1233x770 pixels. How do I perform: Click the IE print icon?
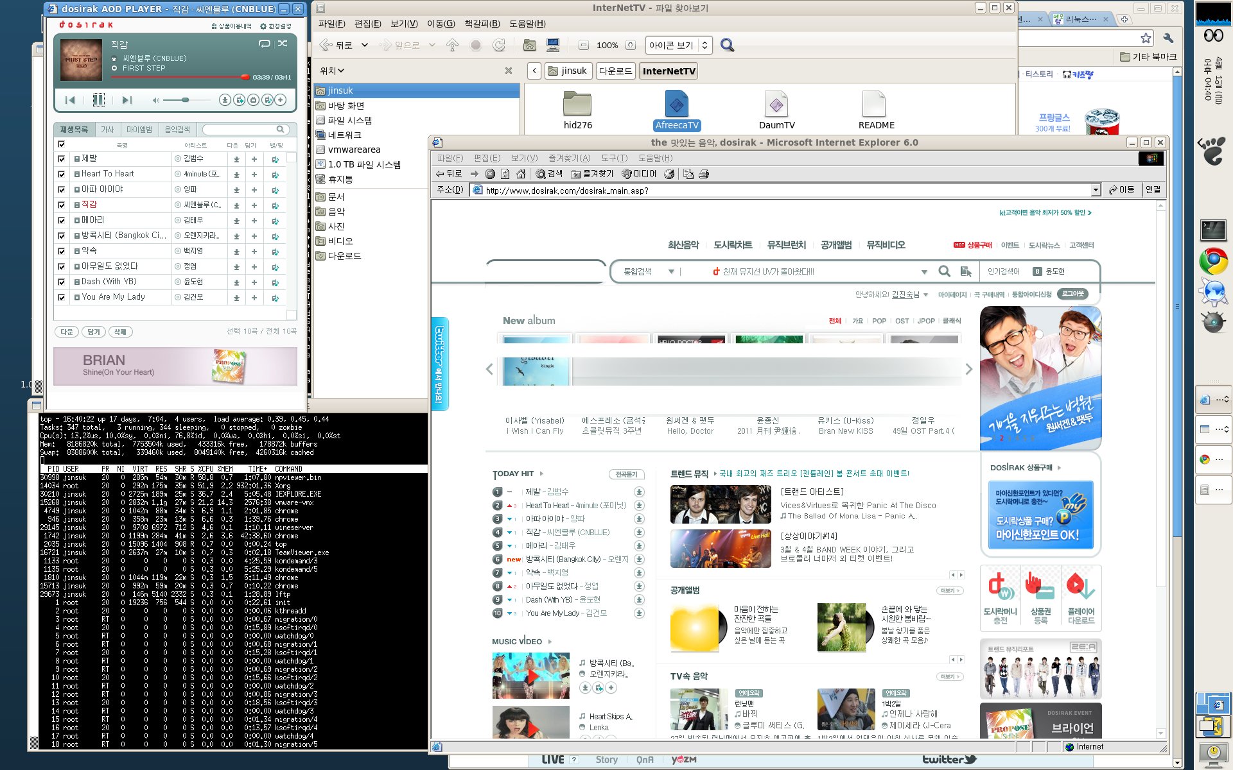(x=703, y=174)
